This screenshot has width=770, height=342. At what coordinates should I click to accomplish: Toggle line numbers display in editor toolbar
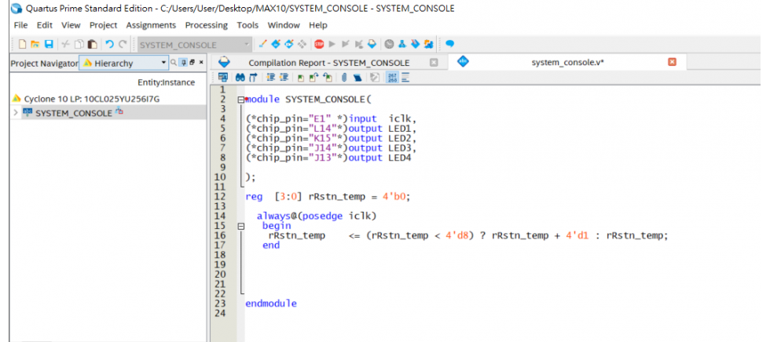(x=391, y=77)
